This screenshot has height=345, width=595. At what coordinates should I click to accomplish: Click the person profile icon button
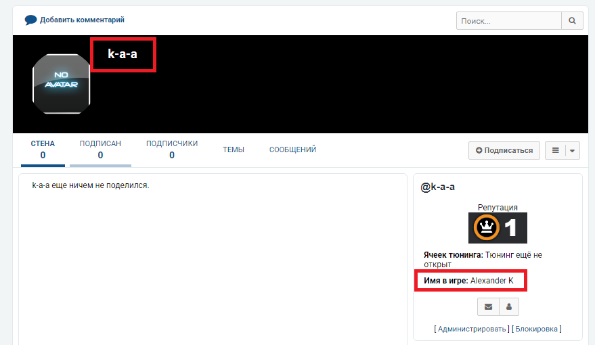[x=509, y=306]
